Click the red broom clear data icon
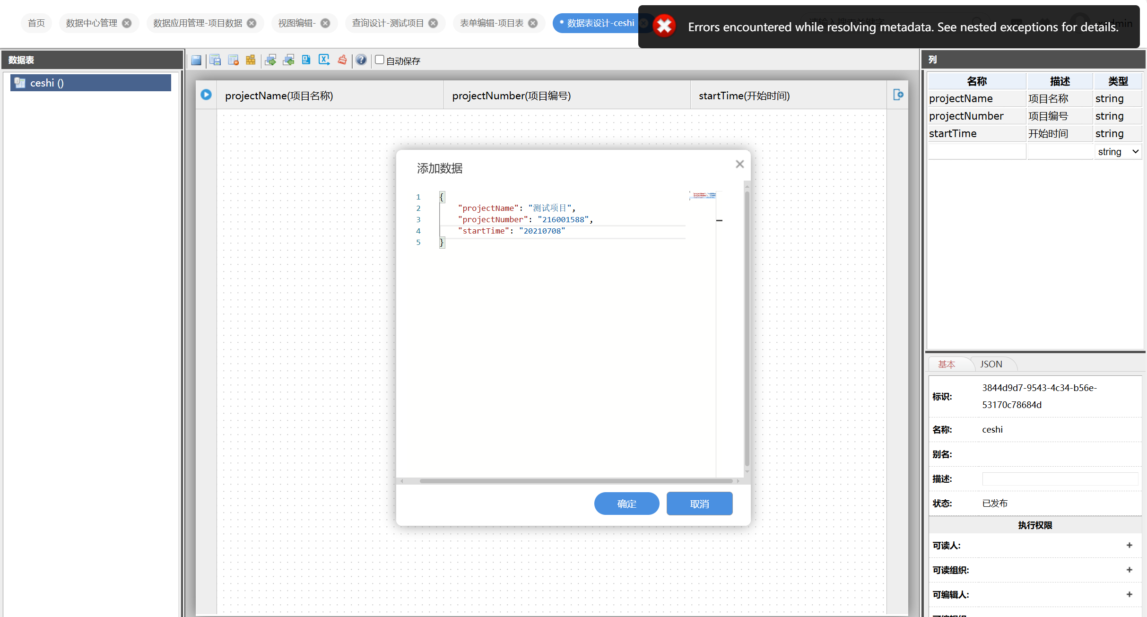 (x=342, y=60)
